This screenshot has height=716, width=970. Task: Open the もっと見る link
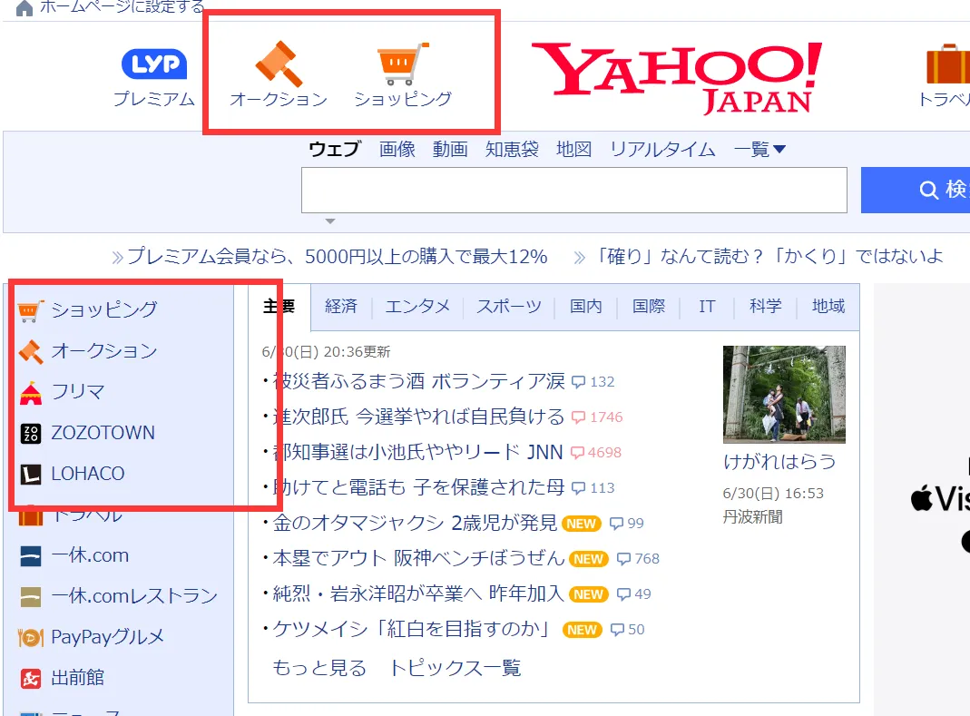[x=319, y=668]
